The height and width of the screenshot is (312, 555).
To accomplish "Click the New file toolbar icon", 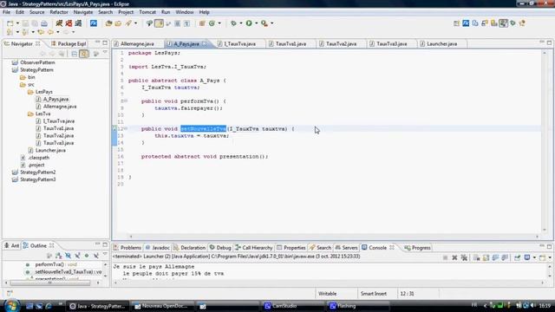I will click(10, 23).
